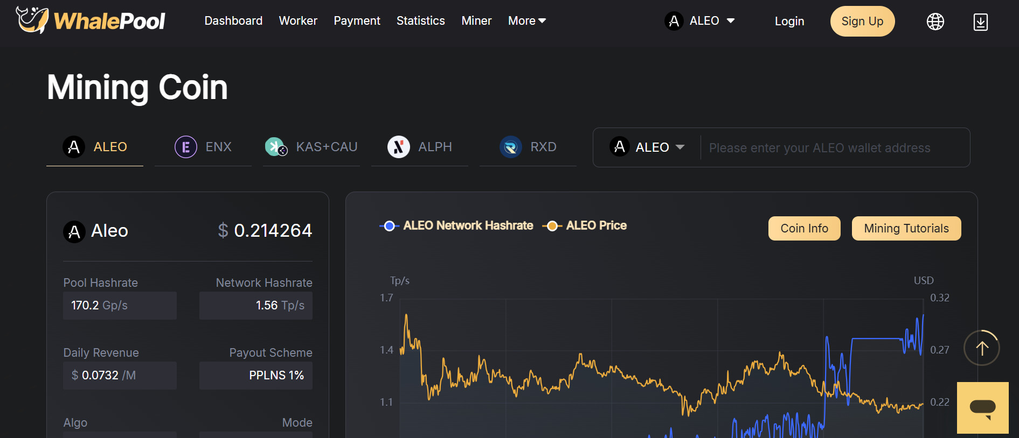1019x438 pixels.
Task: Open the ALEO coin selector in header
Action: pos(699,21)
